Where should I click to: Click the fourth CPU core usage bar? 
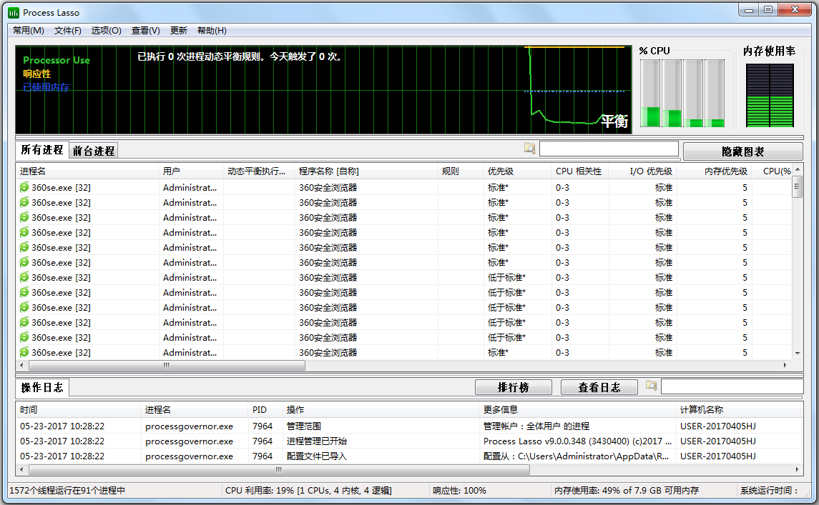click(x=715, y=94)
